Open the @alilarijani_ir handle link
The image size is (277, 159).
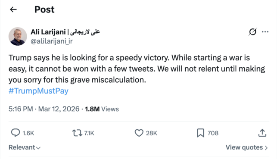tap(52, 41)
